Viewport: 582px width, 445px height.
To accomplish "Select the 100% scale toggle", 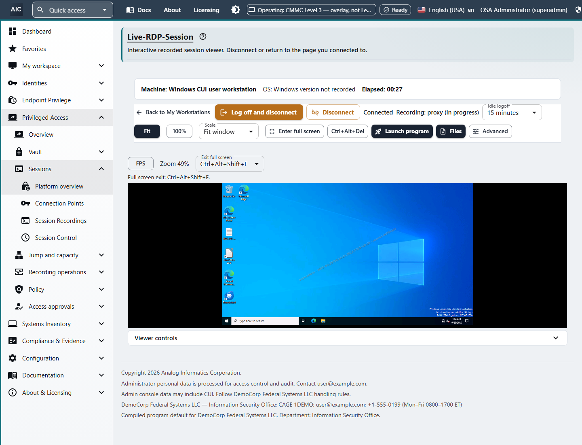I will [179, 131].
